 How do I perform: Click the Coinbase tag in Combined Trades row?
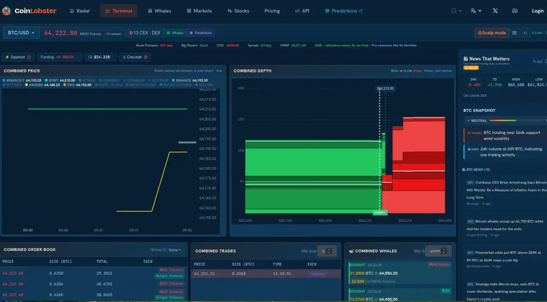tap(317, 274)
